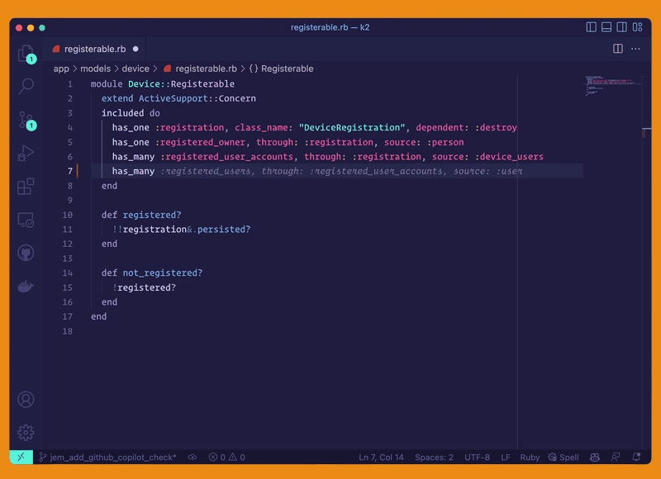The width and height of the screenshot is (661, 479).
Task: Open the Search view
Action: pyautogui.click(x=26, y=86)
